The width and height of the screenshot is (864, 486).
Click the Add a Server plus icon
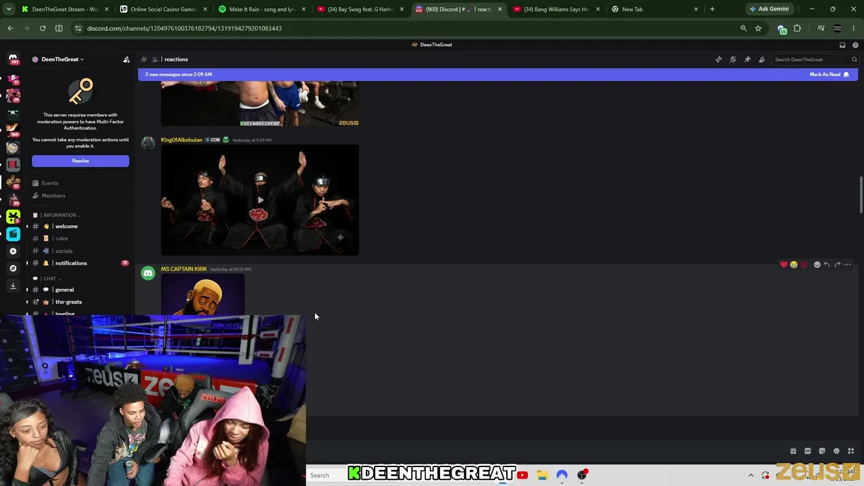[x=13, y=251]
